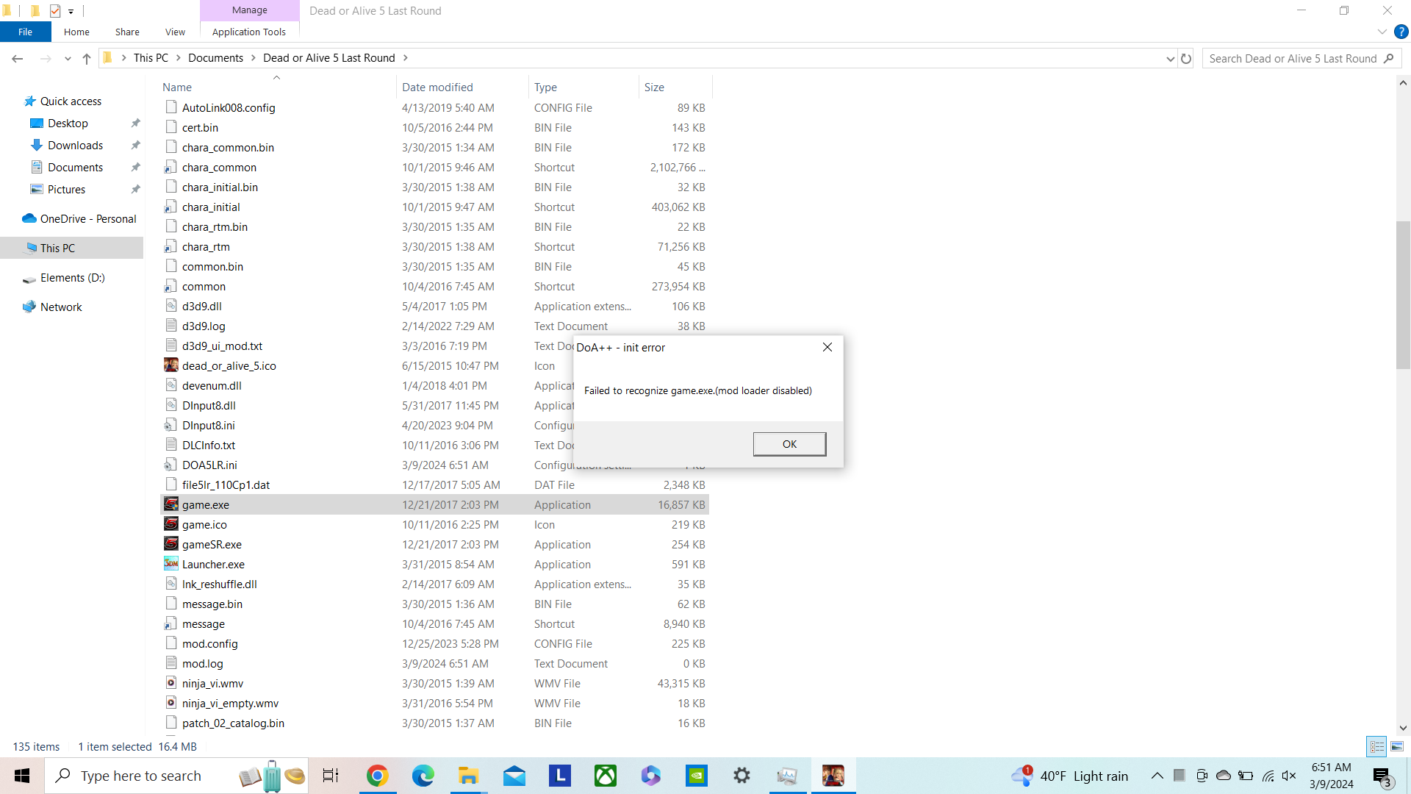Select the game.ico file icon
This screenshot has width=1411, height=794.
click(171, 524)
